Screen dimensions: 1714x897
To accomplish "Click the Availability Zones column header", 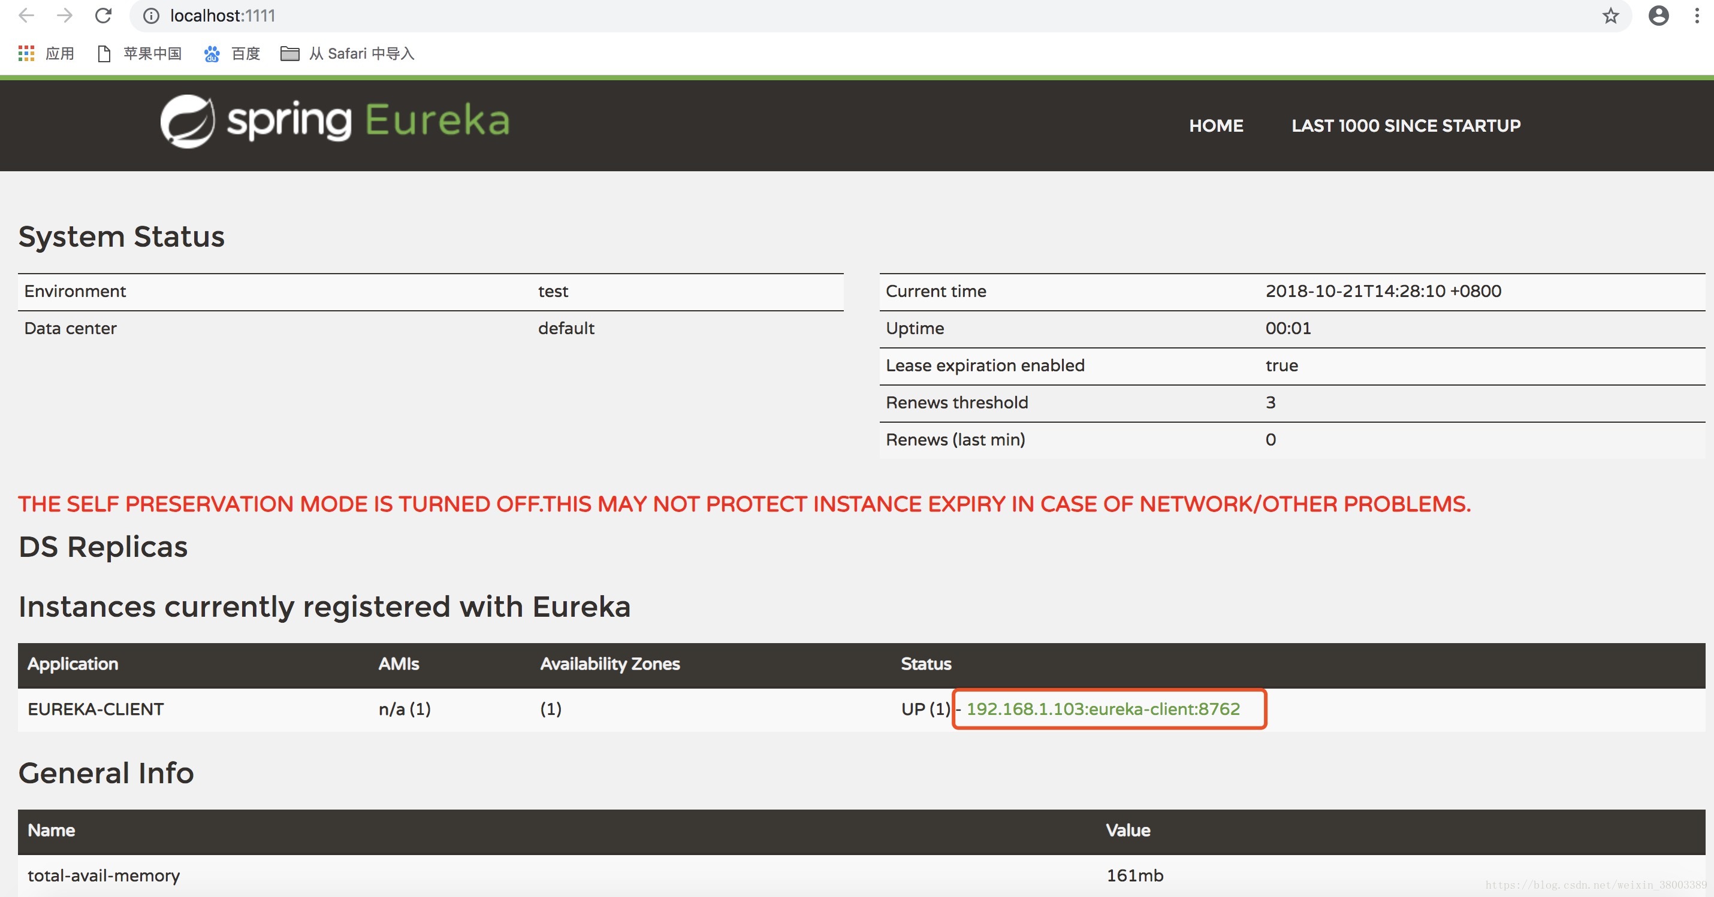I will 609,663.
